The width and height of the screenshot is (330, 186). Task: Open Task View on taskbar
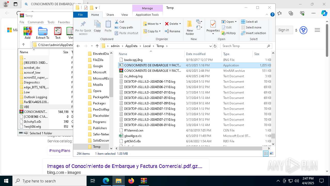[x=93, y=181]
